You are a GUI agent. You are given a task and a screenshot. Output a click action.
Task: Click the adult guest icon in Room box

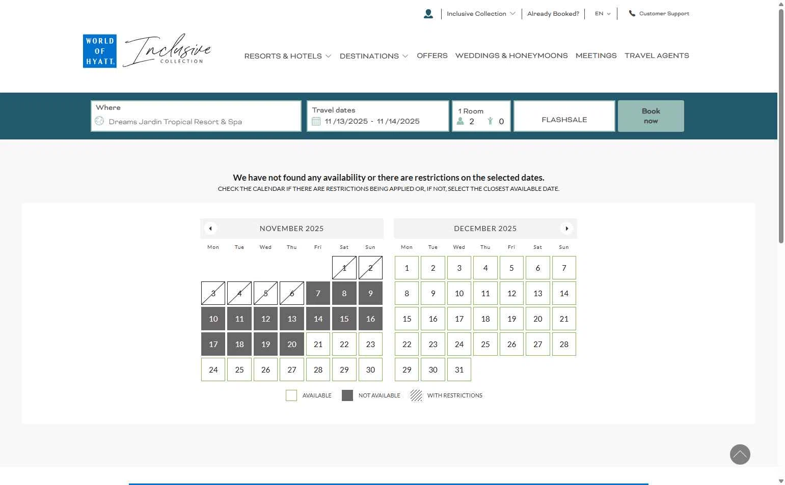coord(460,121)
